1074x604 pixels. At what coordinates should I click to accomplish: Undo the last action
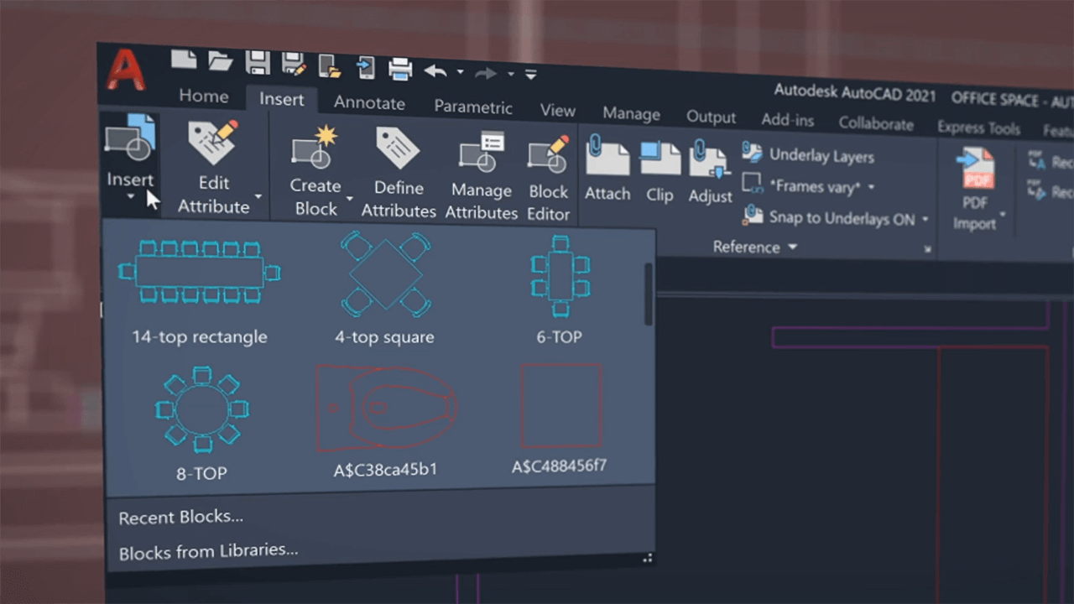[x=435, y=70]
